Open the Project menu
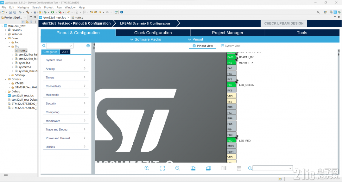 coord(49,7)
